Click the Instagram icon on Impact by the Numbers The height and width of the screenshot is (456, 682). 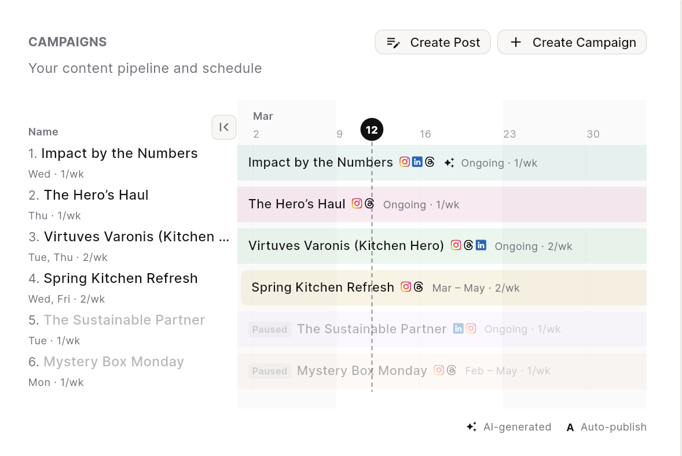[x=405, y=161]
